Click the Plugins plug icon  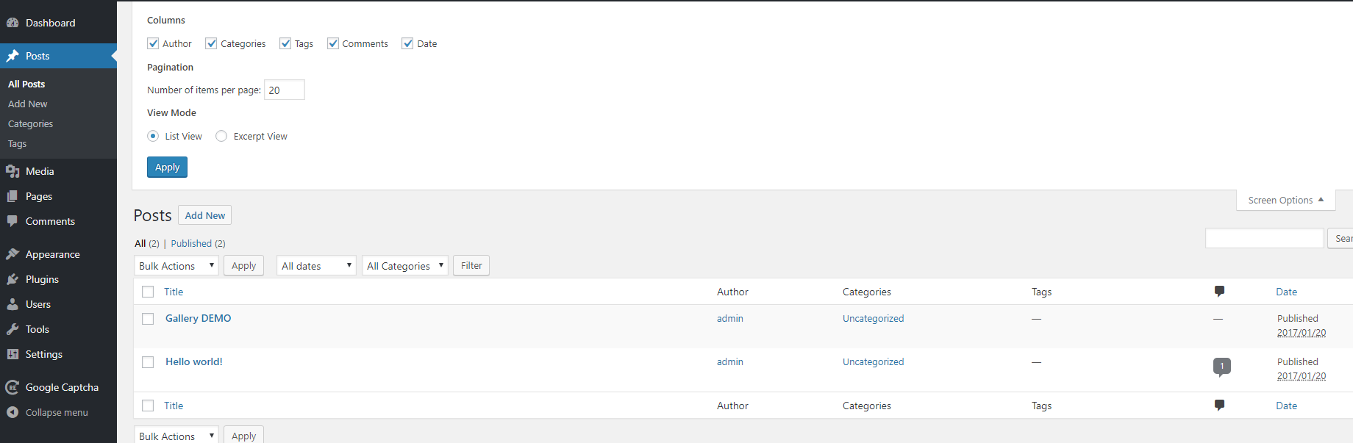coord(13,279)
